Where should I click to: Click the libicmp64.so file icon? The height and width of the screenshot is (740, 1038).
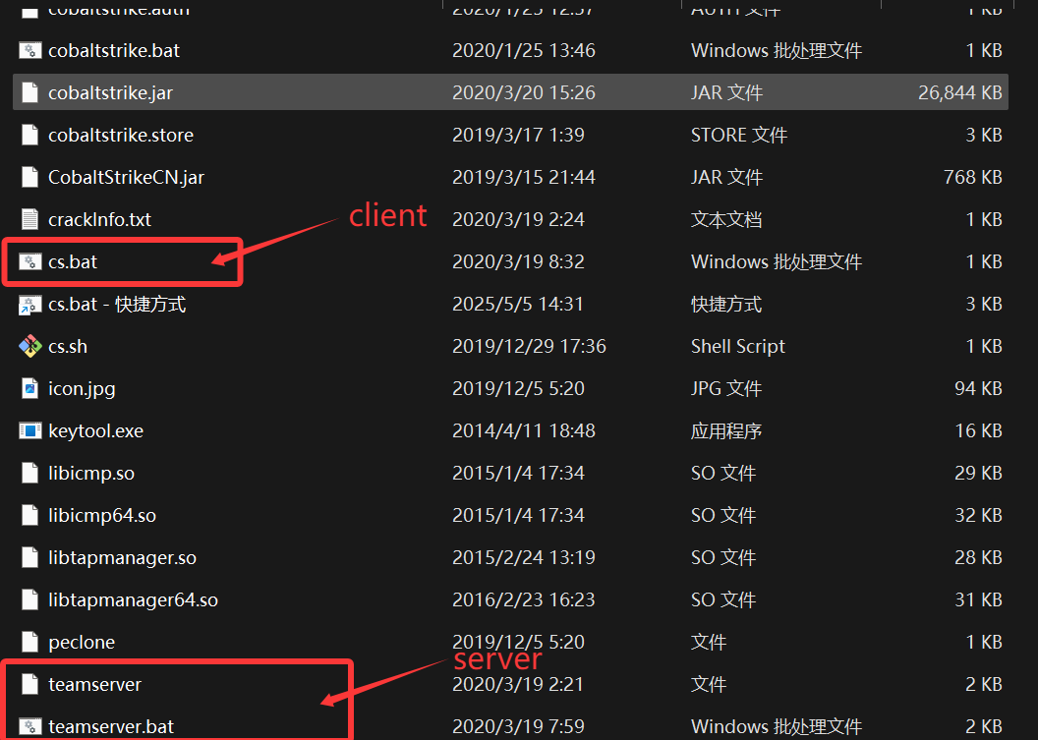click(x=29, y=516)
